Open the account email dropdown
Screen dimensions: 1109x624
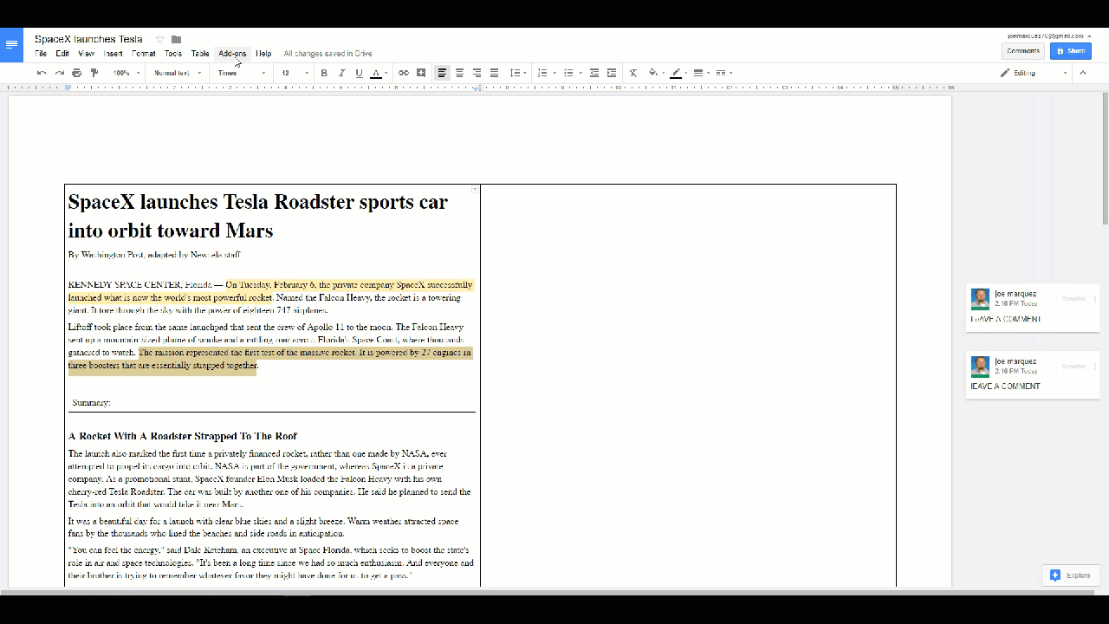1048,36
